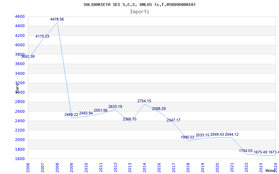This screenshot has height=174, width=279.
Task: Select the data label 2347.17
Action: [173, 120]
